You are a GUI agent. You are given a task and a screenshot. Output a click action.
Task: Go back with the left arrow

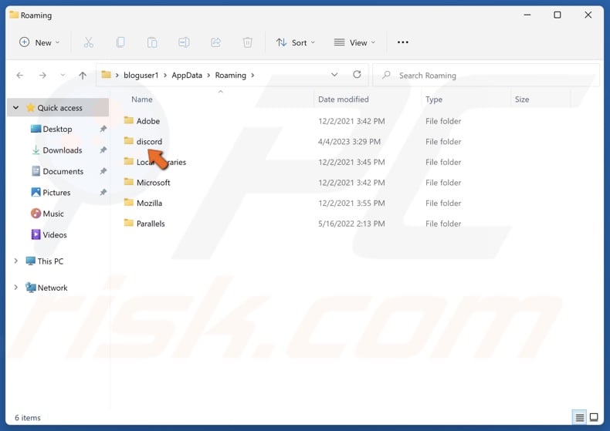click(20, 76)
